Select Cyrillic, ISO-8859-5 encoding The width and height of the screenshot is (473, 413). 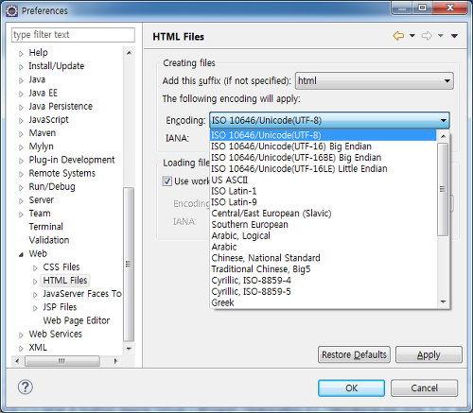324,291
